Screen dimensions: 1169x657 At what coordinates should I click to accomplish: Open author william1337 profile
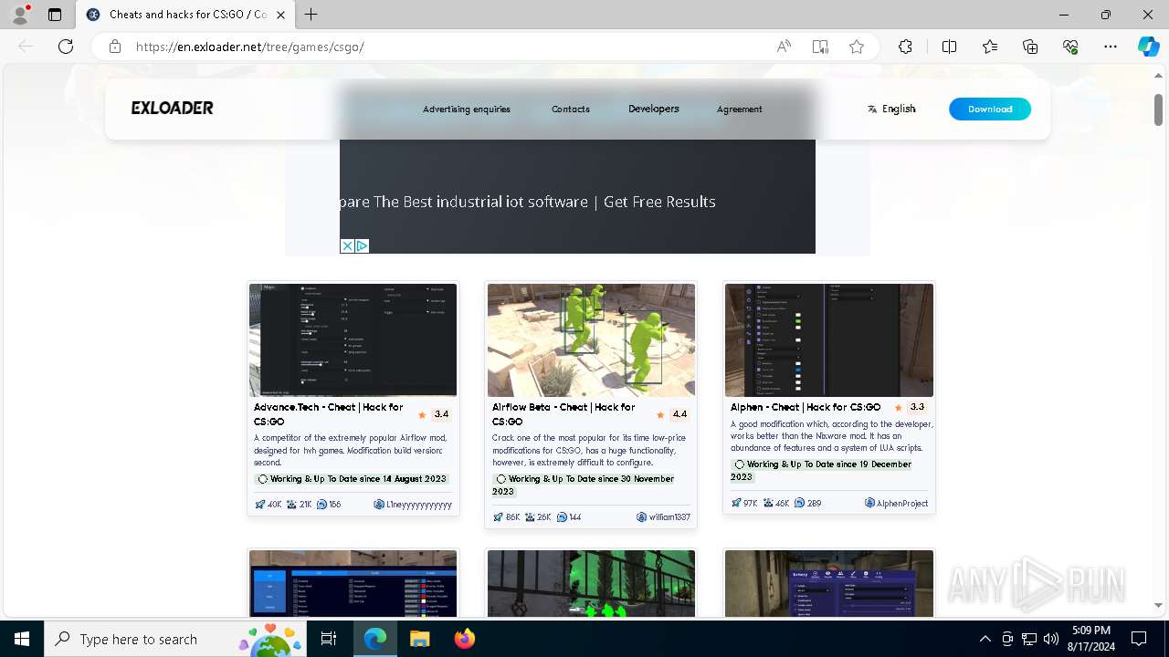[663, 516]
